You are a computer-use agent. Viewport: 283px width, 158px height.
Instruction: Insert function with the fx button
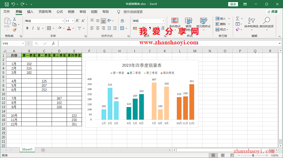[53, 44]
